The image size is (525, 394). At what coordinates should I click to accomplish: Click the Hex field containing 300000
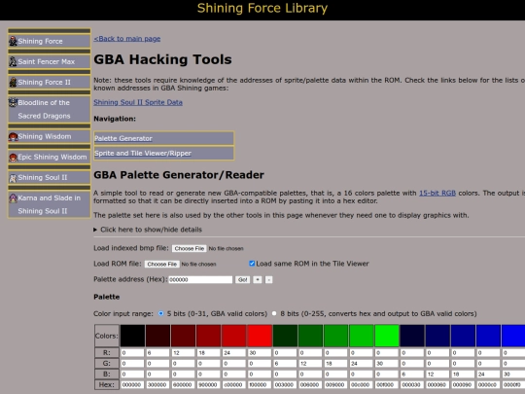pyautogui.click(x=157, y=384)
